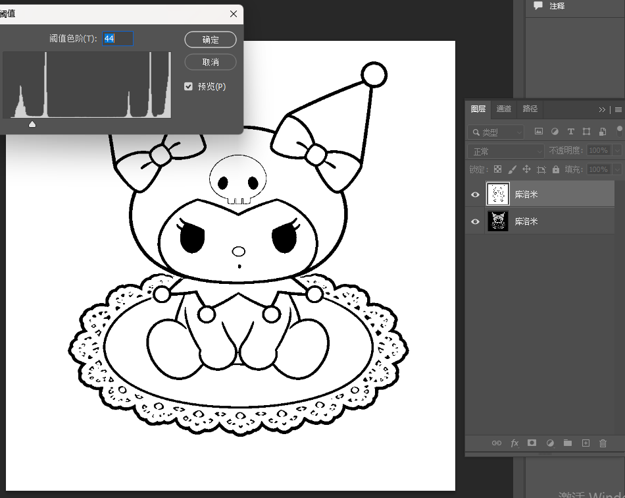Lock image pixels brush icon

512,169
